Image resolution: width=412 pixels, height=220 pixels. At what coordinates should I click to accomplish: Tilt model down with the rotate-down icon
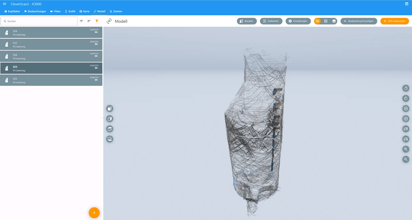pos(406,139)
